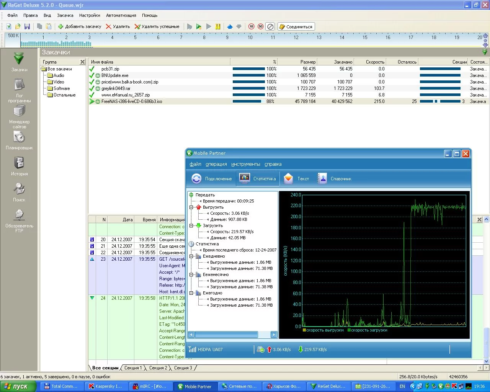Select the FreeNAS-i386-liveCD iso download row

(132, 101)
